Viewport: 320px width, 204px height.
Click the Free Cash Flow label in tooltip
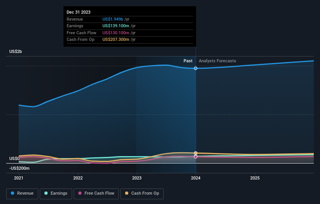click(x=81, y=33)
